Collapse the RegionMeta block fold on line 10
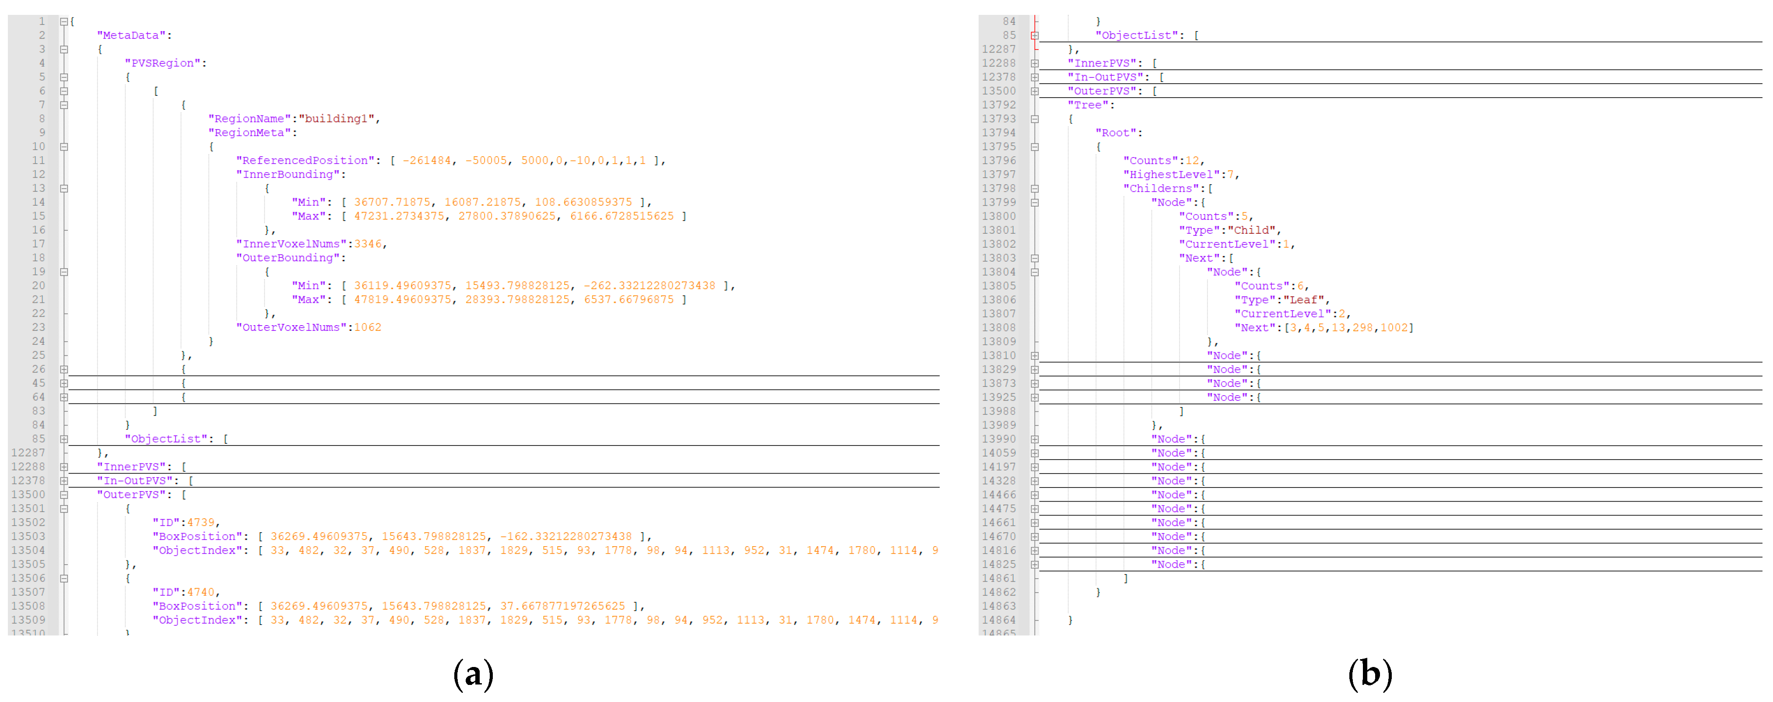 click(64, 147)
